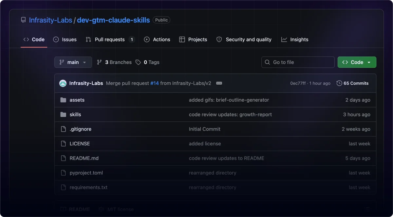Open the 'Initial Commit' message link
Image resolution: width=393 pixels, height=217 pixels.
(x=205, y=129)
